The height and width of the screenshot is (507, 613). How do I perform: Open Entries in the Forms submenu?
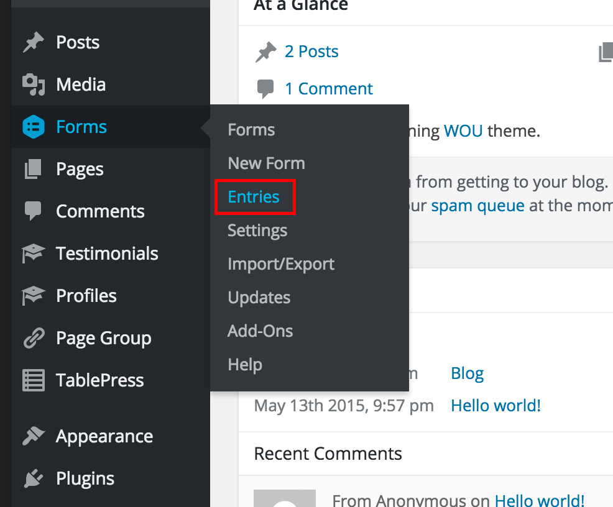[x=253, y=197]
